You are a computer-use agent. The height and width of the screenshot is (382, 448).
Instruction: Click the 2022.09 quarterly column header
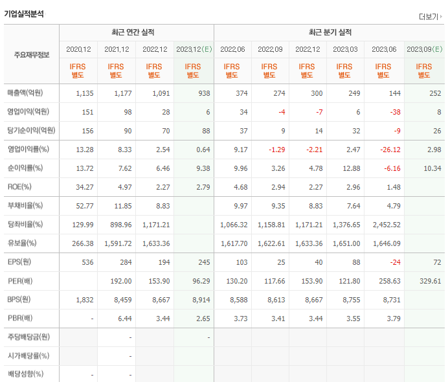270,49
